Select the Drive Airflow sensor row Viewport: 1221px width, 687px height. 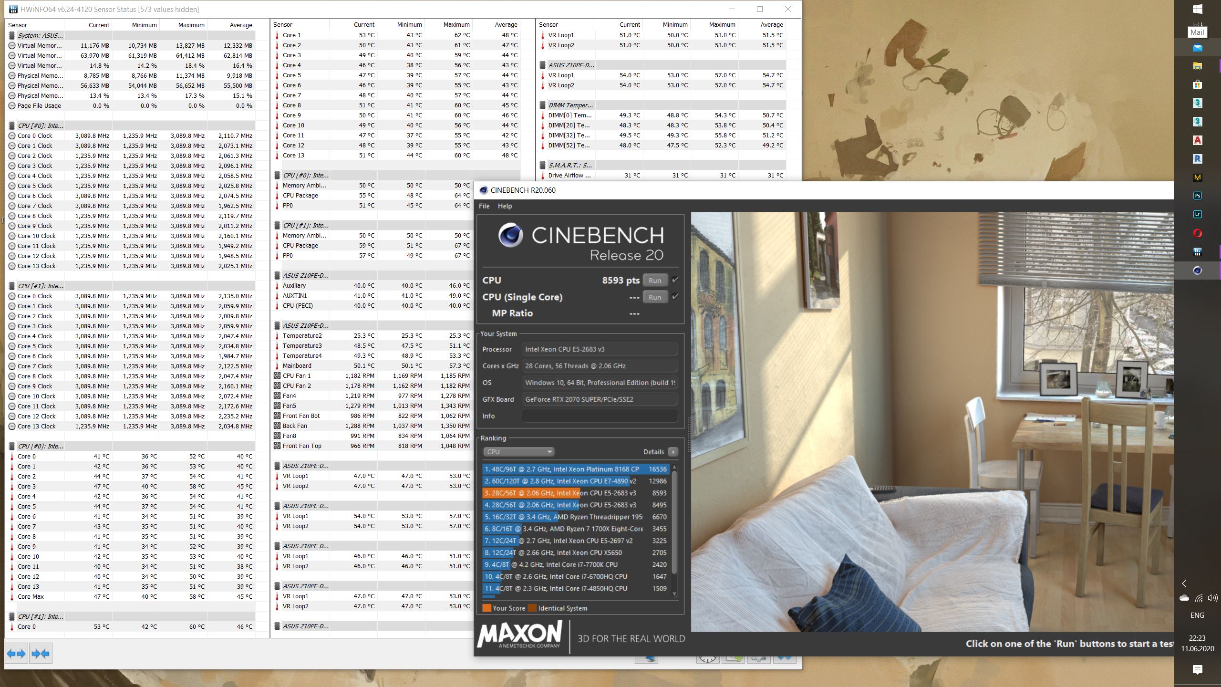coord(662,175)
